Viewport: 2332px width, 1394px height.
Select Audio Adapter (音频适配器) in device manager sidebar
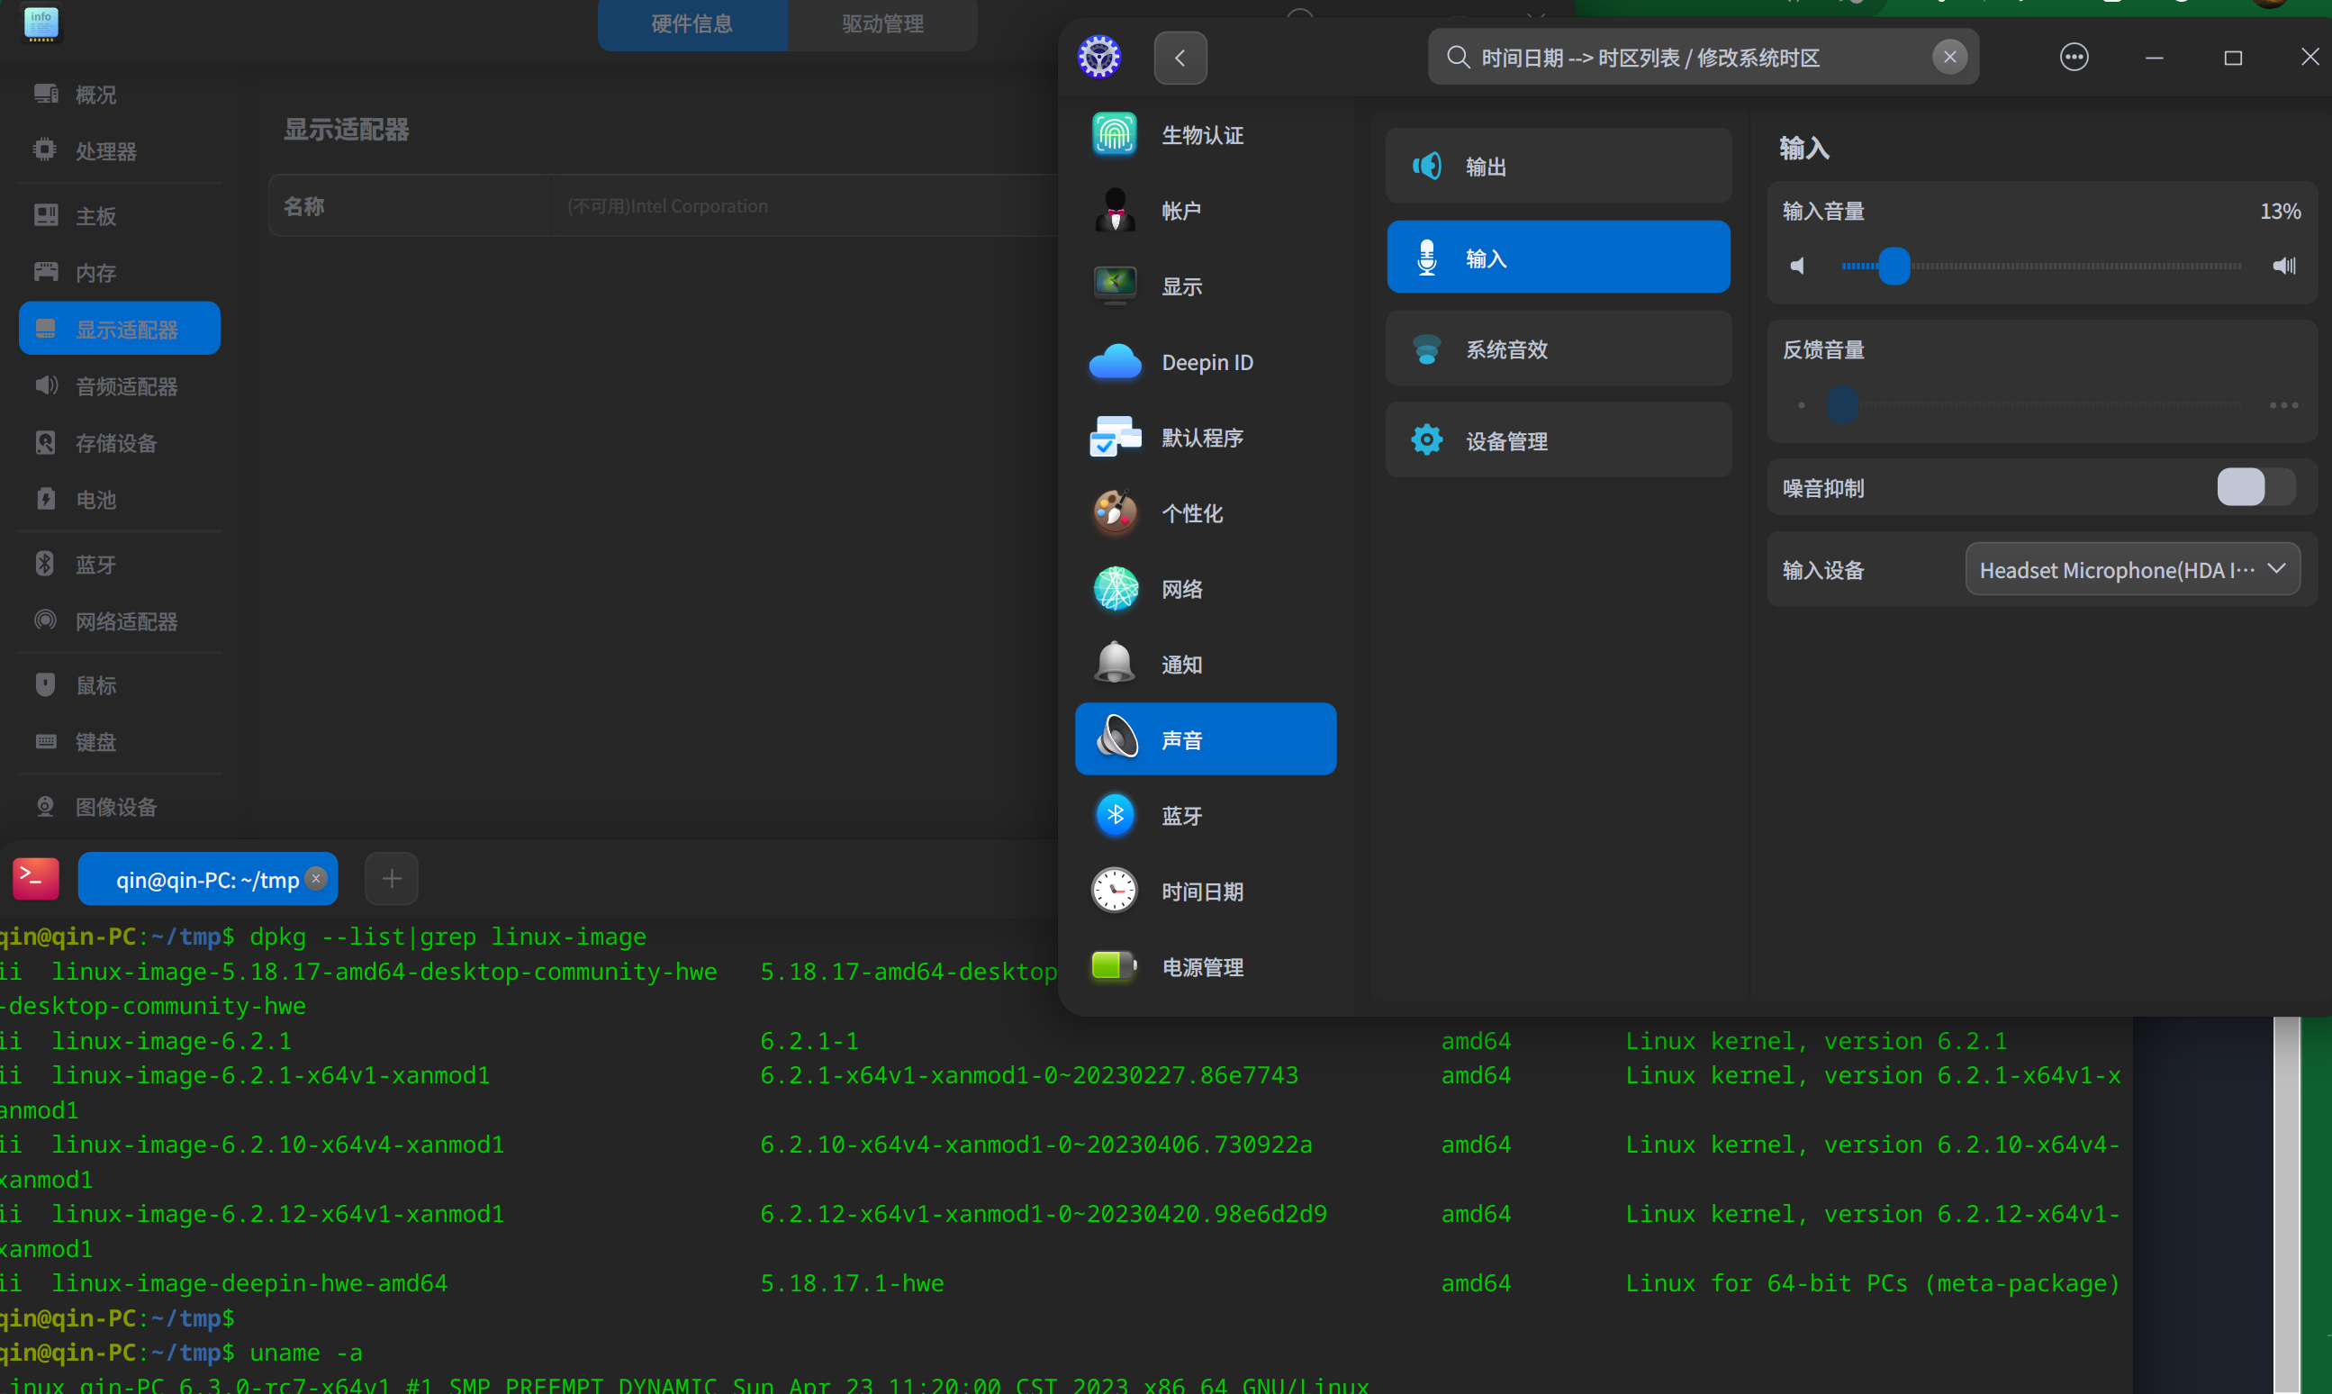126,386
